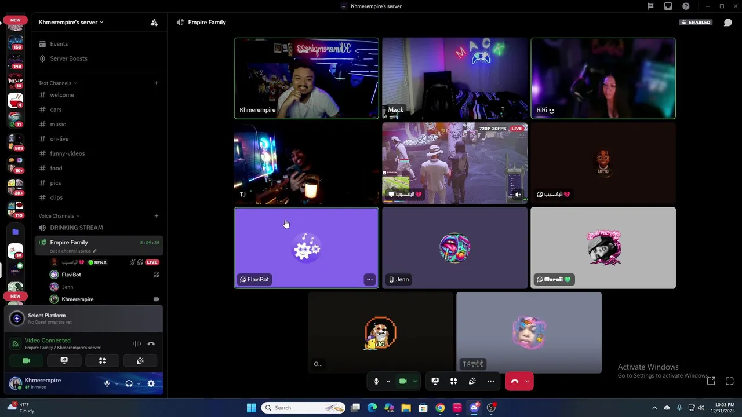This screenshot has height=417, width=742.
Task: Collapse the Text Channels category
Action: (x=57, y=83)
